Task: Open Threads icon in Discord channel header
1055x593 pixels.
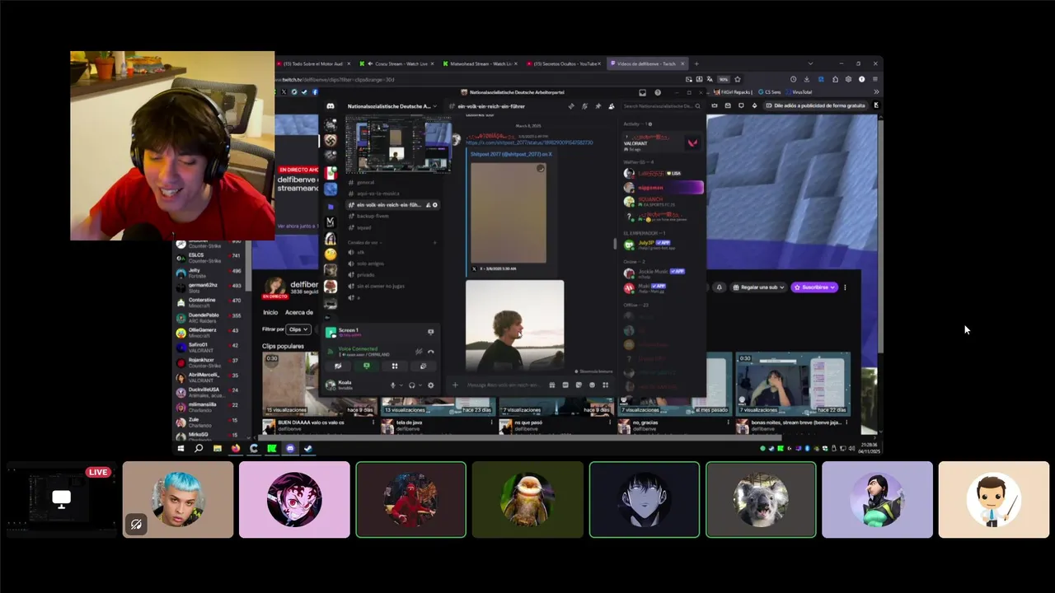Action: coord(571,106)
